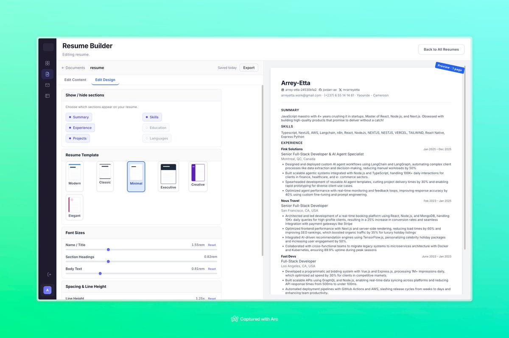The image size is (509, 338).
Task: Open the documents page icon in sidebar
Action: (x=48, y=74)
